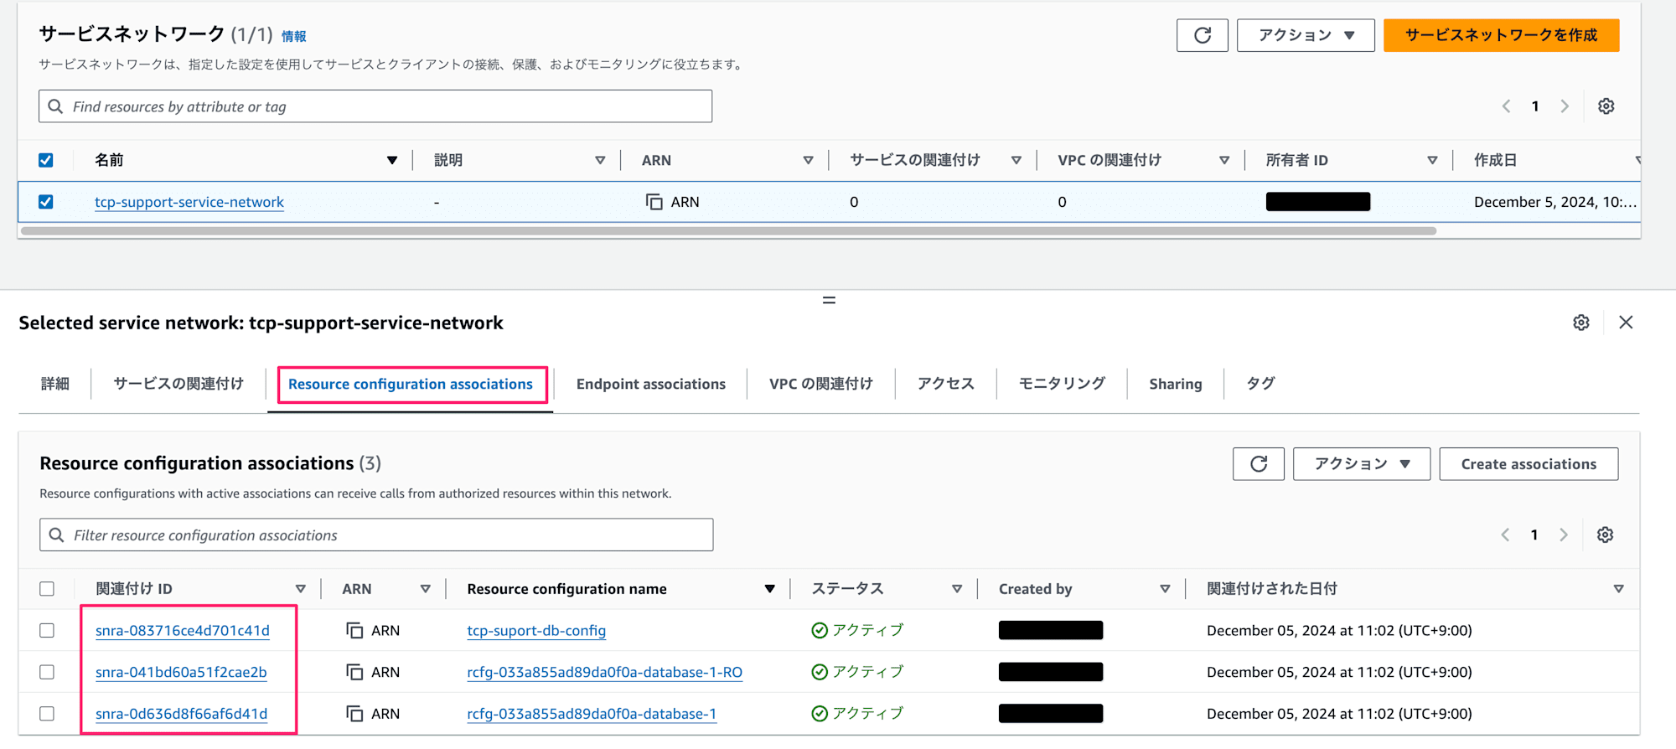Image resolution: width=1676 pixels, height=749 pixels.
Task: Click search icon in associations filter field
Action: tap(56, 535)
